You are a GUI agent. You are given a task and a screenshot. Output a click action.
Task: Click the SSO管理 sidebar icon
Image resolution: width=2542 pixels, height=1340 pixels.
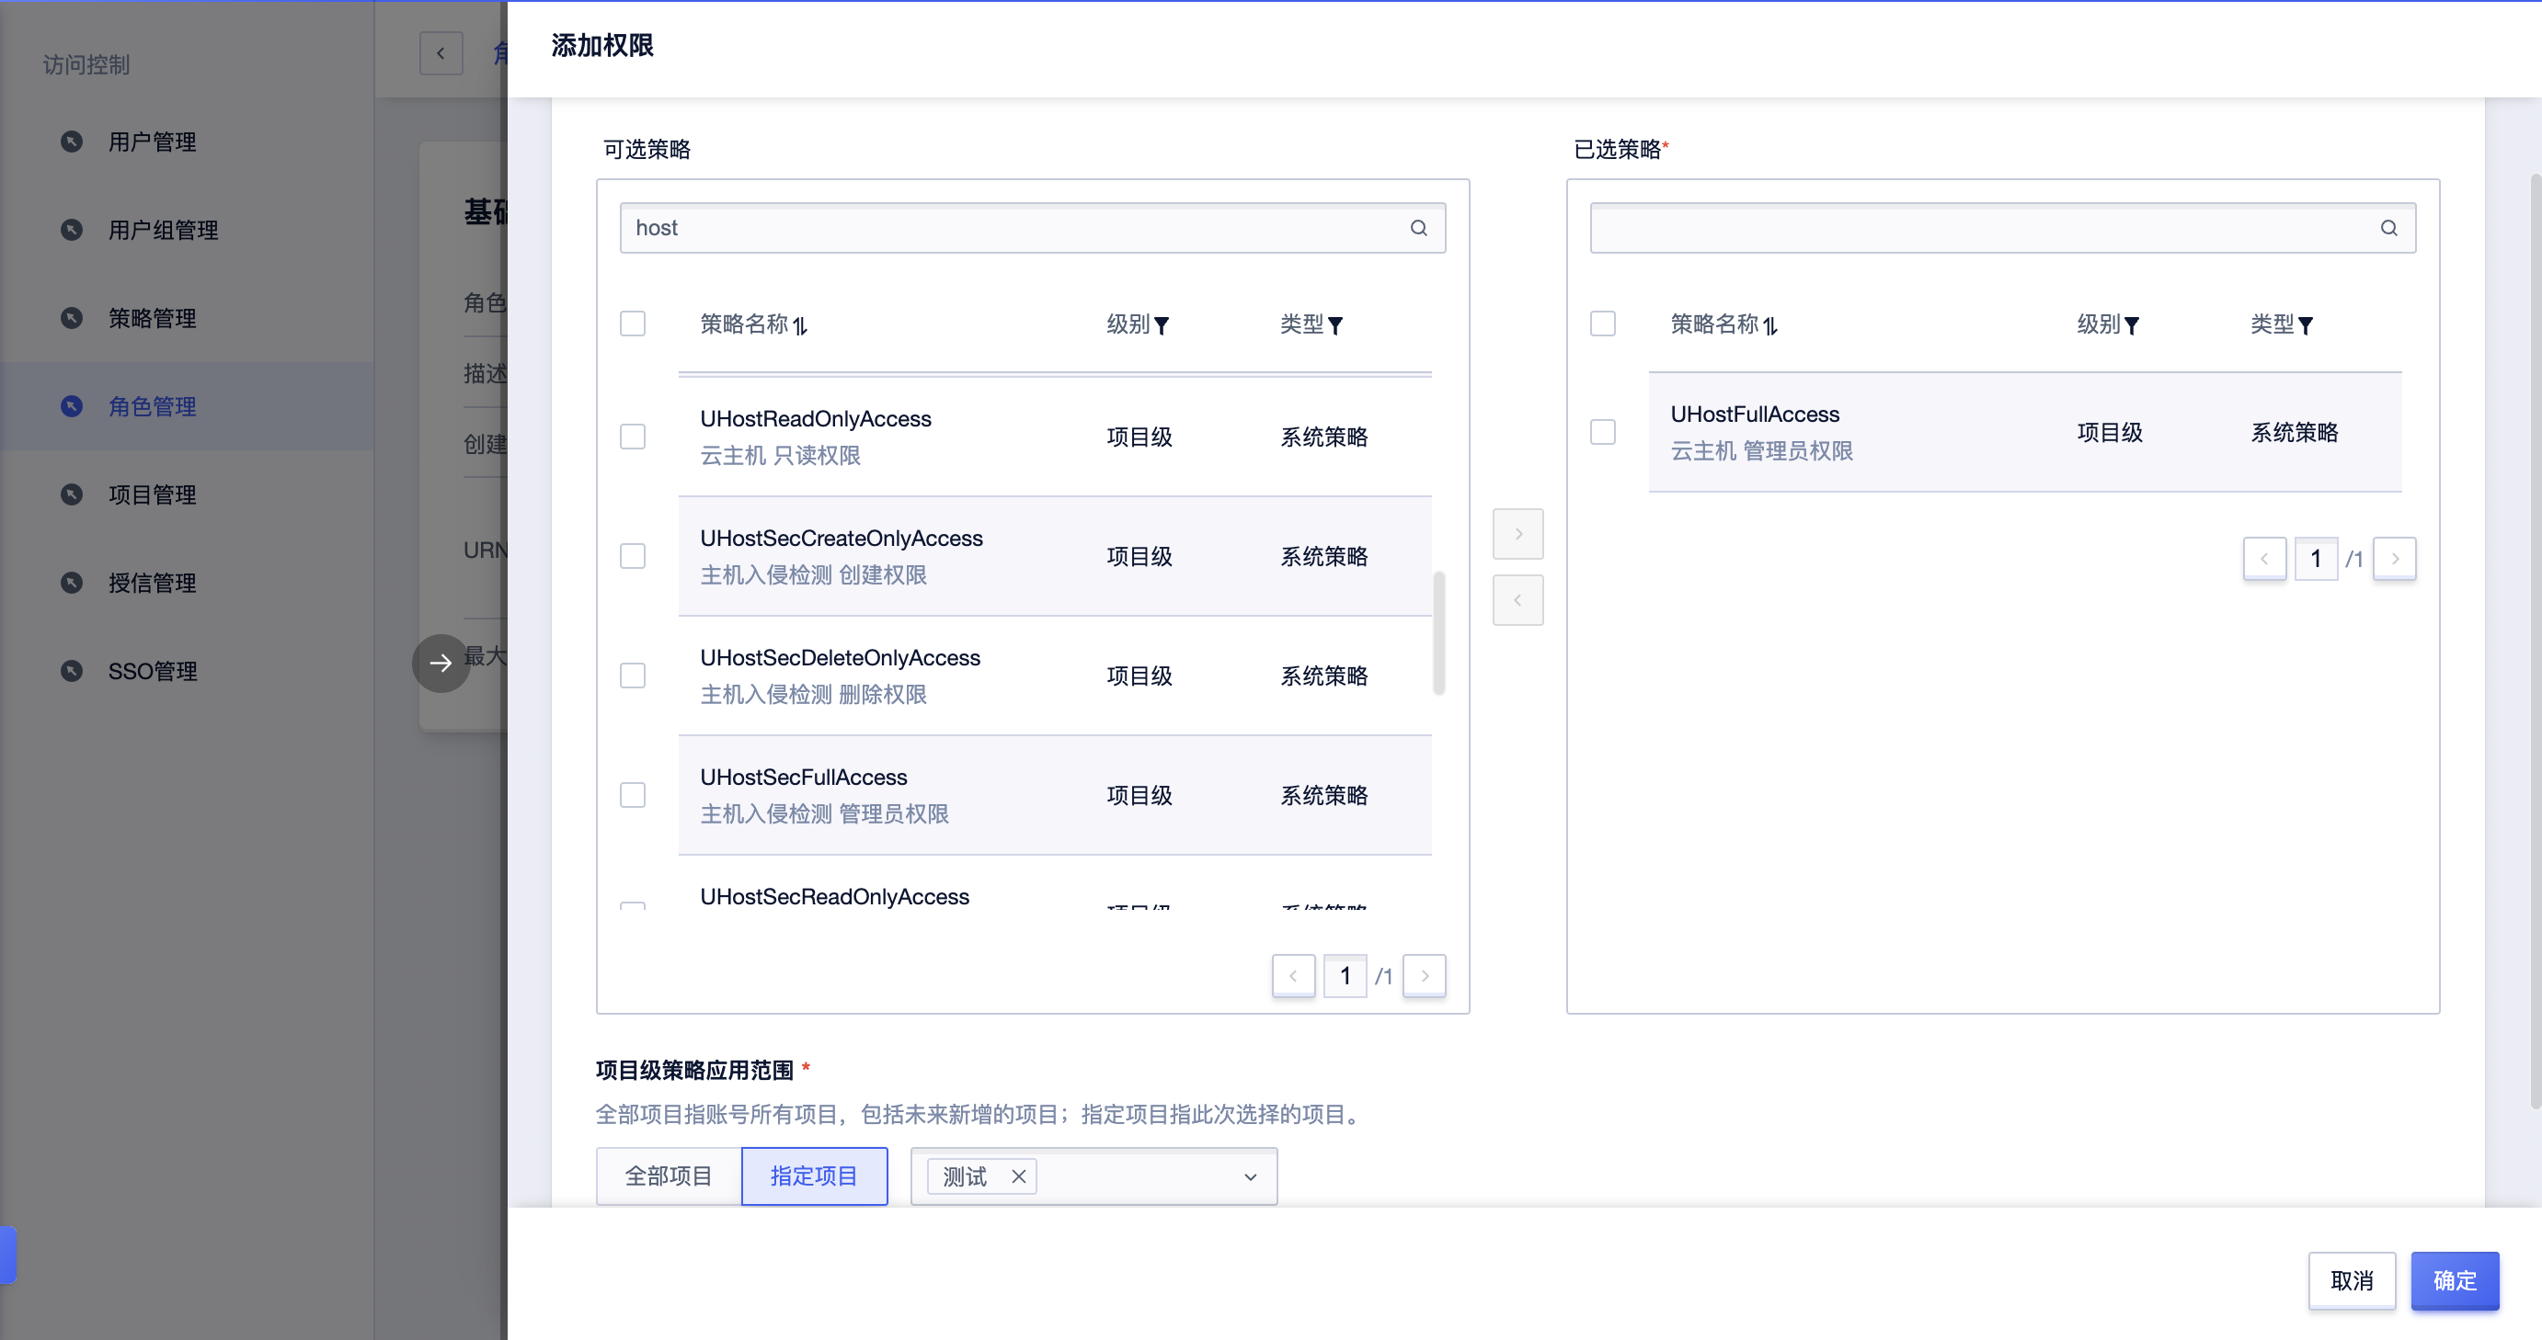72,671
